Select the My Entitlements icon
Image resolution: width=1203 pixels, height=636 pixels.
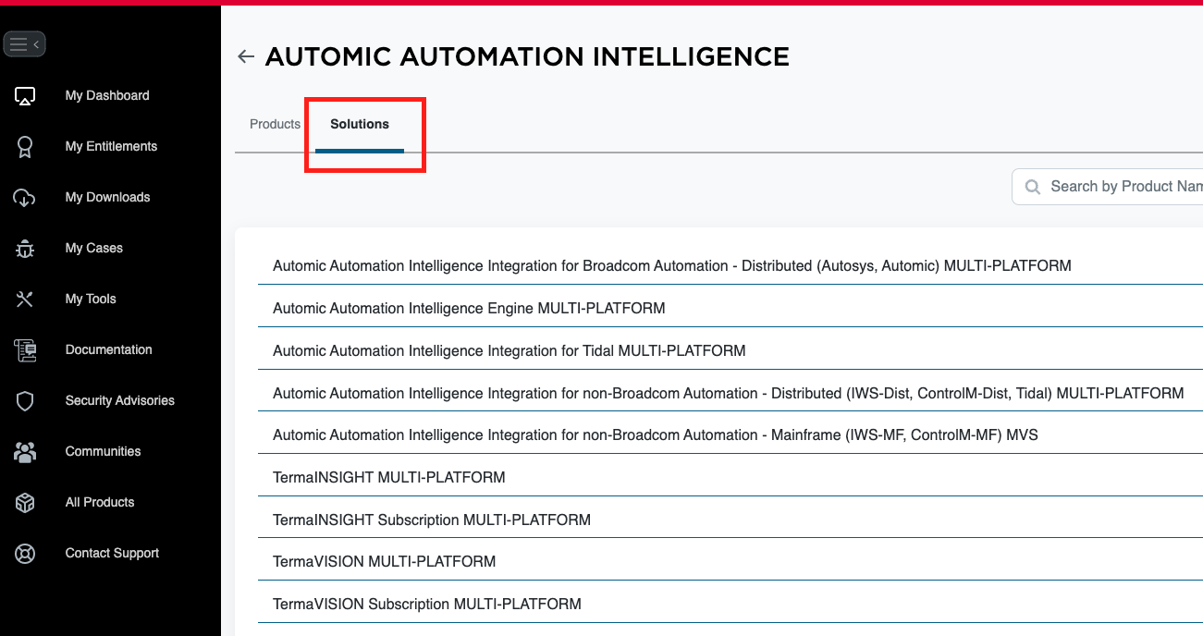[24, 146]
